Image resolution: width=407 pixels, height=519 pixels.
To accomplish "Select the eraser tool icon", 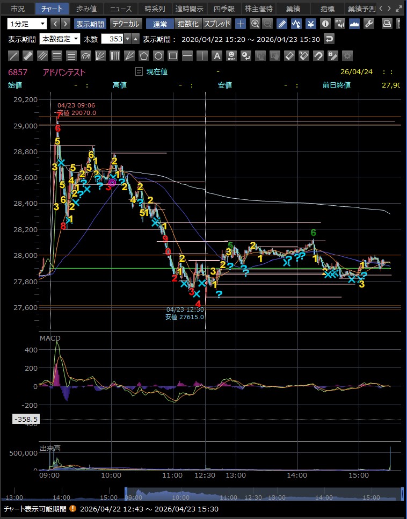I will click(289, 55).
